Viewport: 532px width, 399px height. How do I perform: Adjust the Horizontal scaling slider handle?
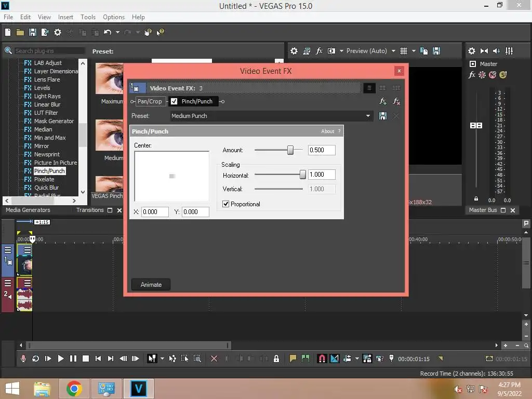303,175
